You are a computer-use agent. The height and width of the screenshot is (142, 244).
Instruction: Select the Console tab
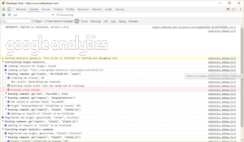click(x=34, y=9)
